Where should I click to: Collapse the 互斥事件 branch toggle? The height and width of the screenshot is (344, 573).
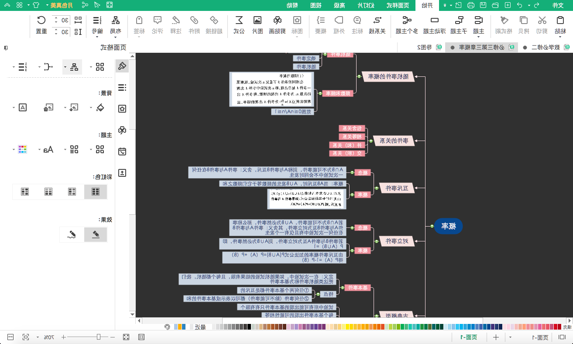[376, 188]
